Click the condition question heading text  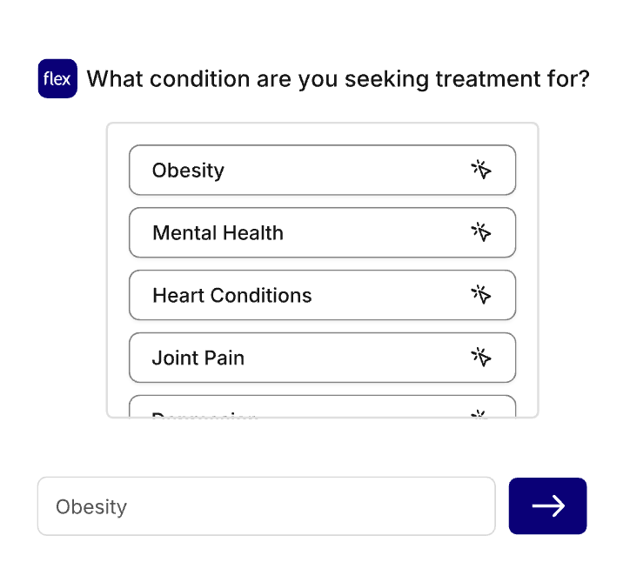[338, 79]
